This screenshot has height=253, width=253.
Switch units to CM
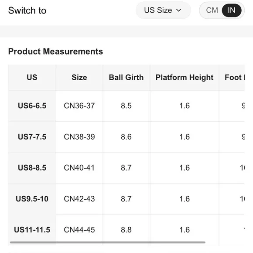tap(212, 10)
